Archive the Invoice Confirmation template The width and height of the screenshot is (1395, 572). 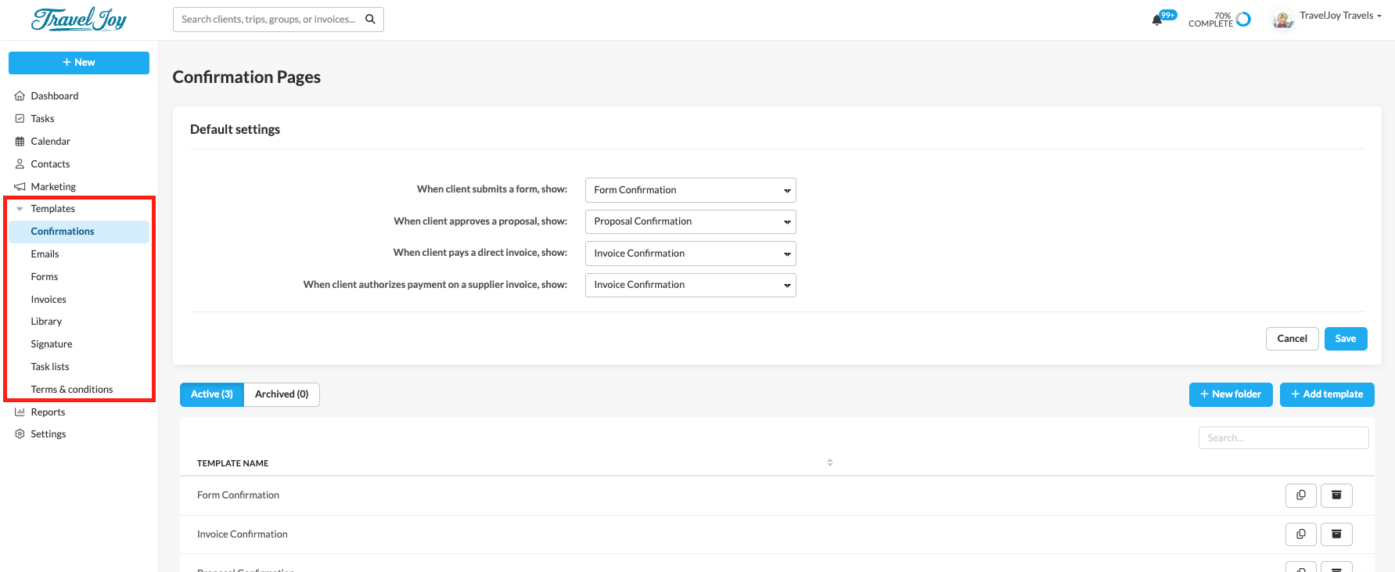[1336, 534]
